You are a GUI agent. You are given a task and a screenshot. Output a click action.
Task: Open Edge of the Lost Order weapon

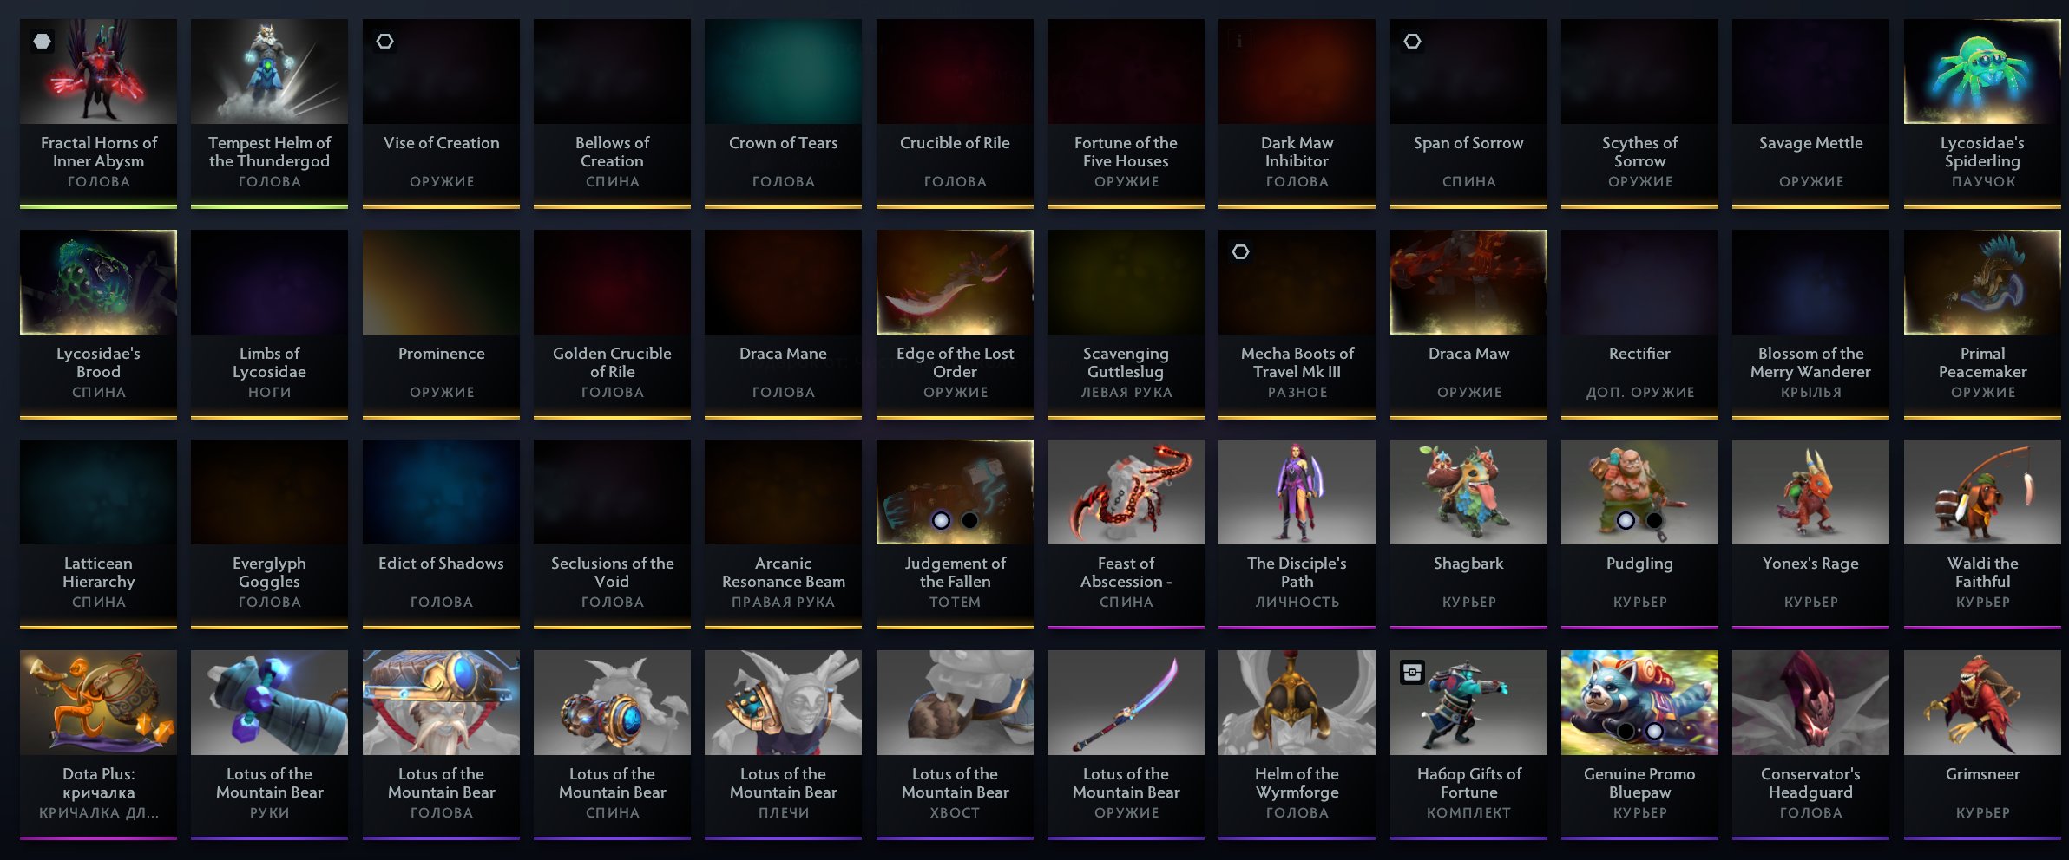click(955, 324)
